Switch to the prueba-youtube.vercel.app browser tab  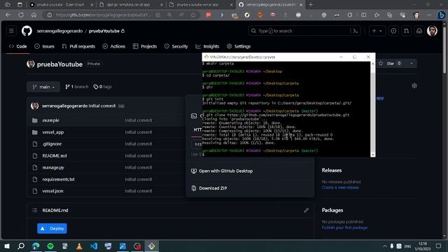point(200,5)
